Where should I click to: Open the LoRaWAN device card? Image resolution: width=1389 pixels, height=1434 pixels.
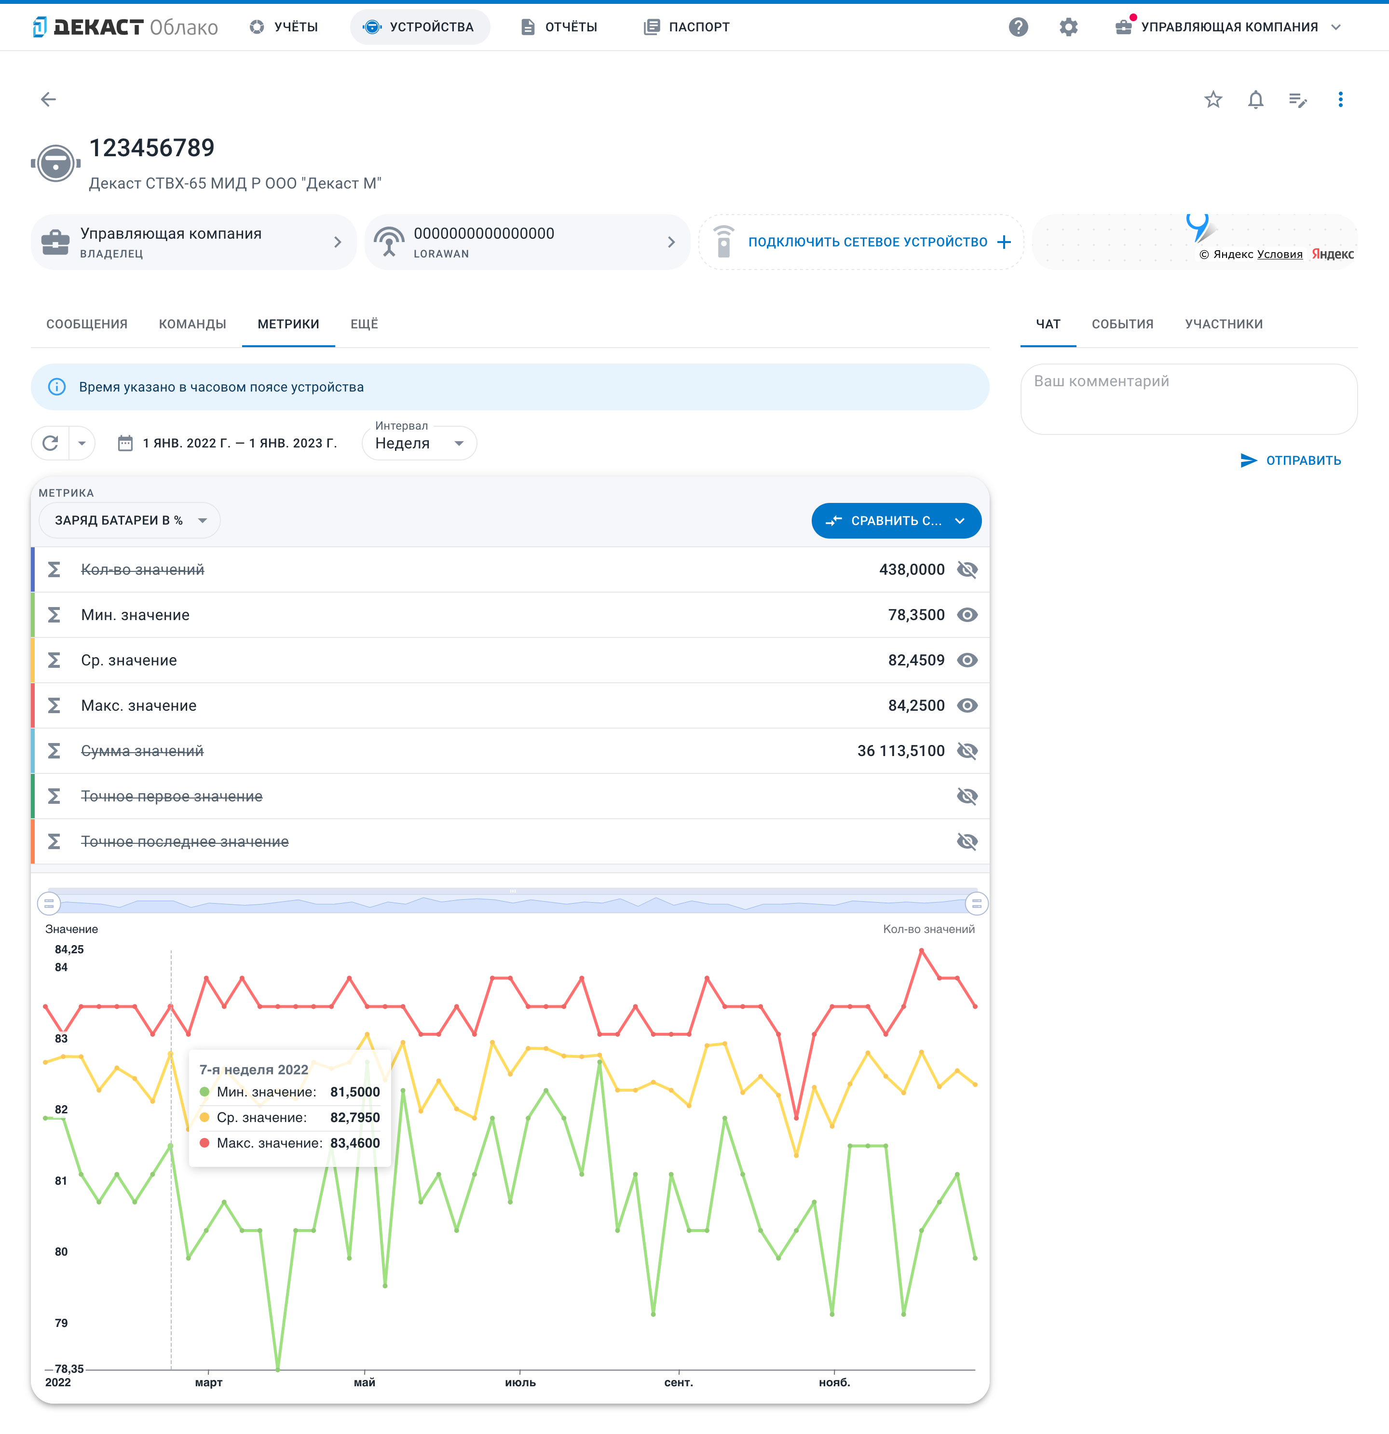[x=527, y=242]
